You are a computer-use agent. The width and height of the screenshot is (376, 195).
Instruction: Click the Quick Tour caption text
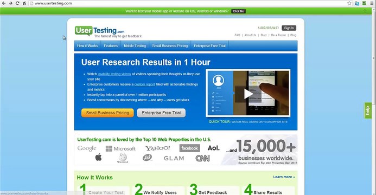(248, 121)
